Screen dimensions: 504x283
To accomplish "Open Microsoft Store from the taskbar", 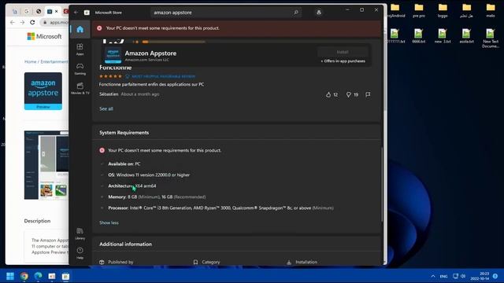I will pyautogui.click(x=65, y=276).
